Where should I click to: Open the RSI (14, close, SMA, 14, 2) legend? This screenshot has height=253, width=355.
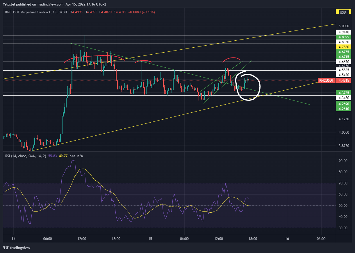(x=25, y=156)
